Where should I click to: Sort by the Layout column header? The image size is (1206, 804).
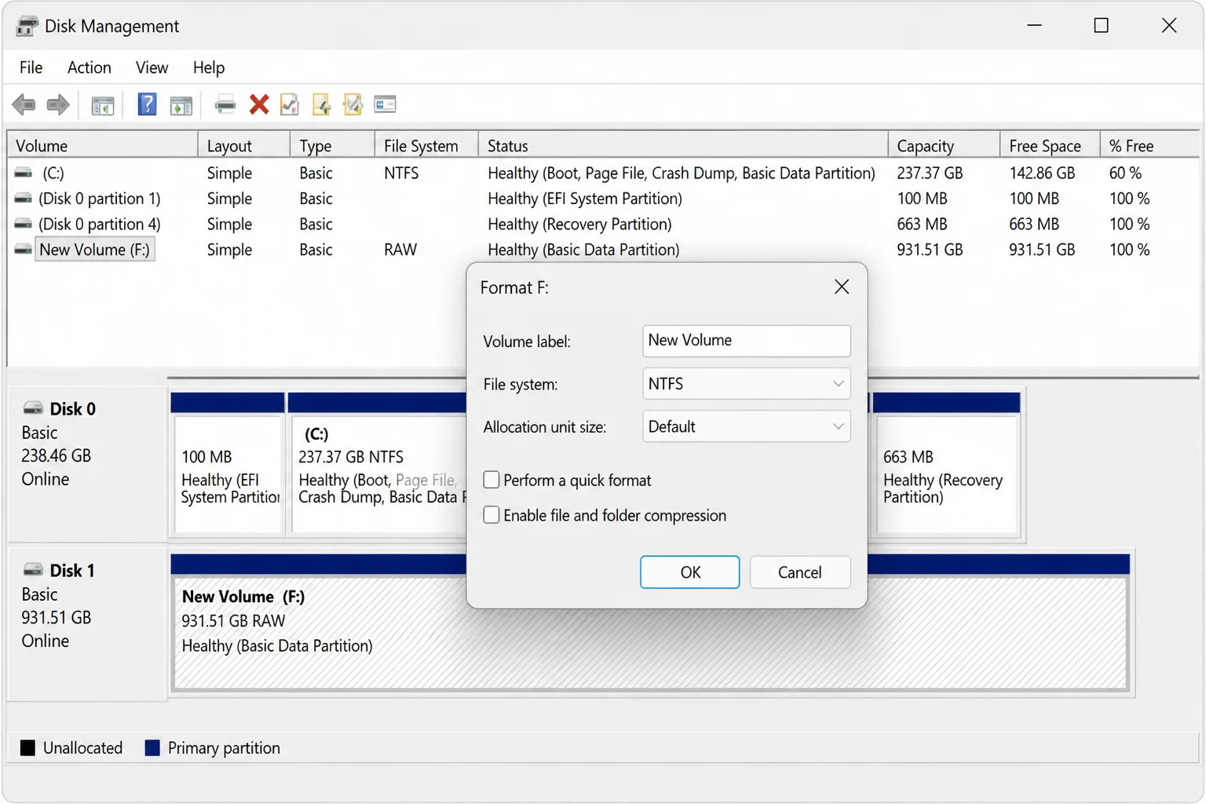pyautogui.click(x=243, y=146)
